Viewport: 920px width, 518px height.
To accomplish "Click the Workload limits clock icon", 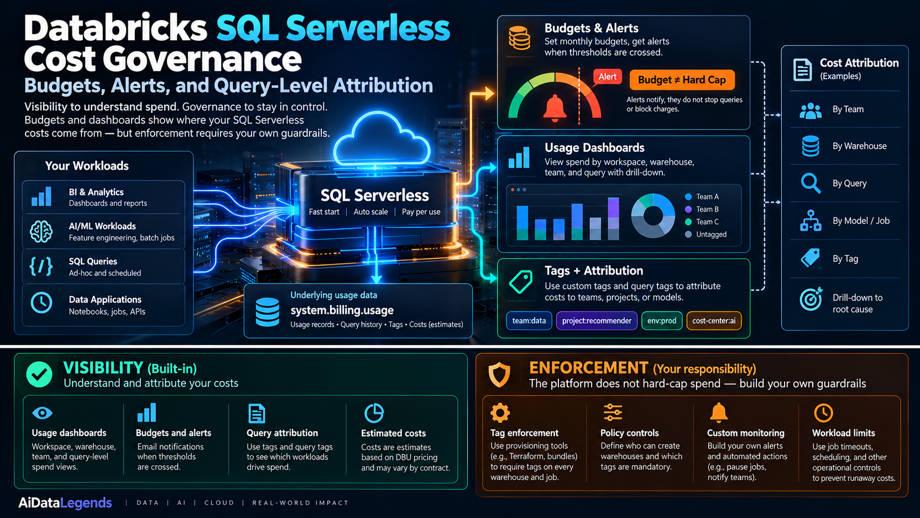I will (x=823, y=412).
